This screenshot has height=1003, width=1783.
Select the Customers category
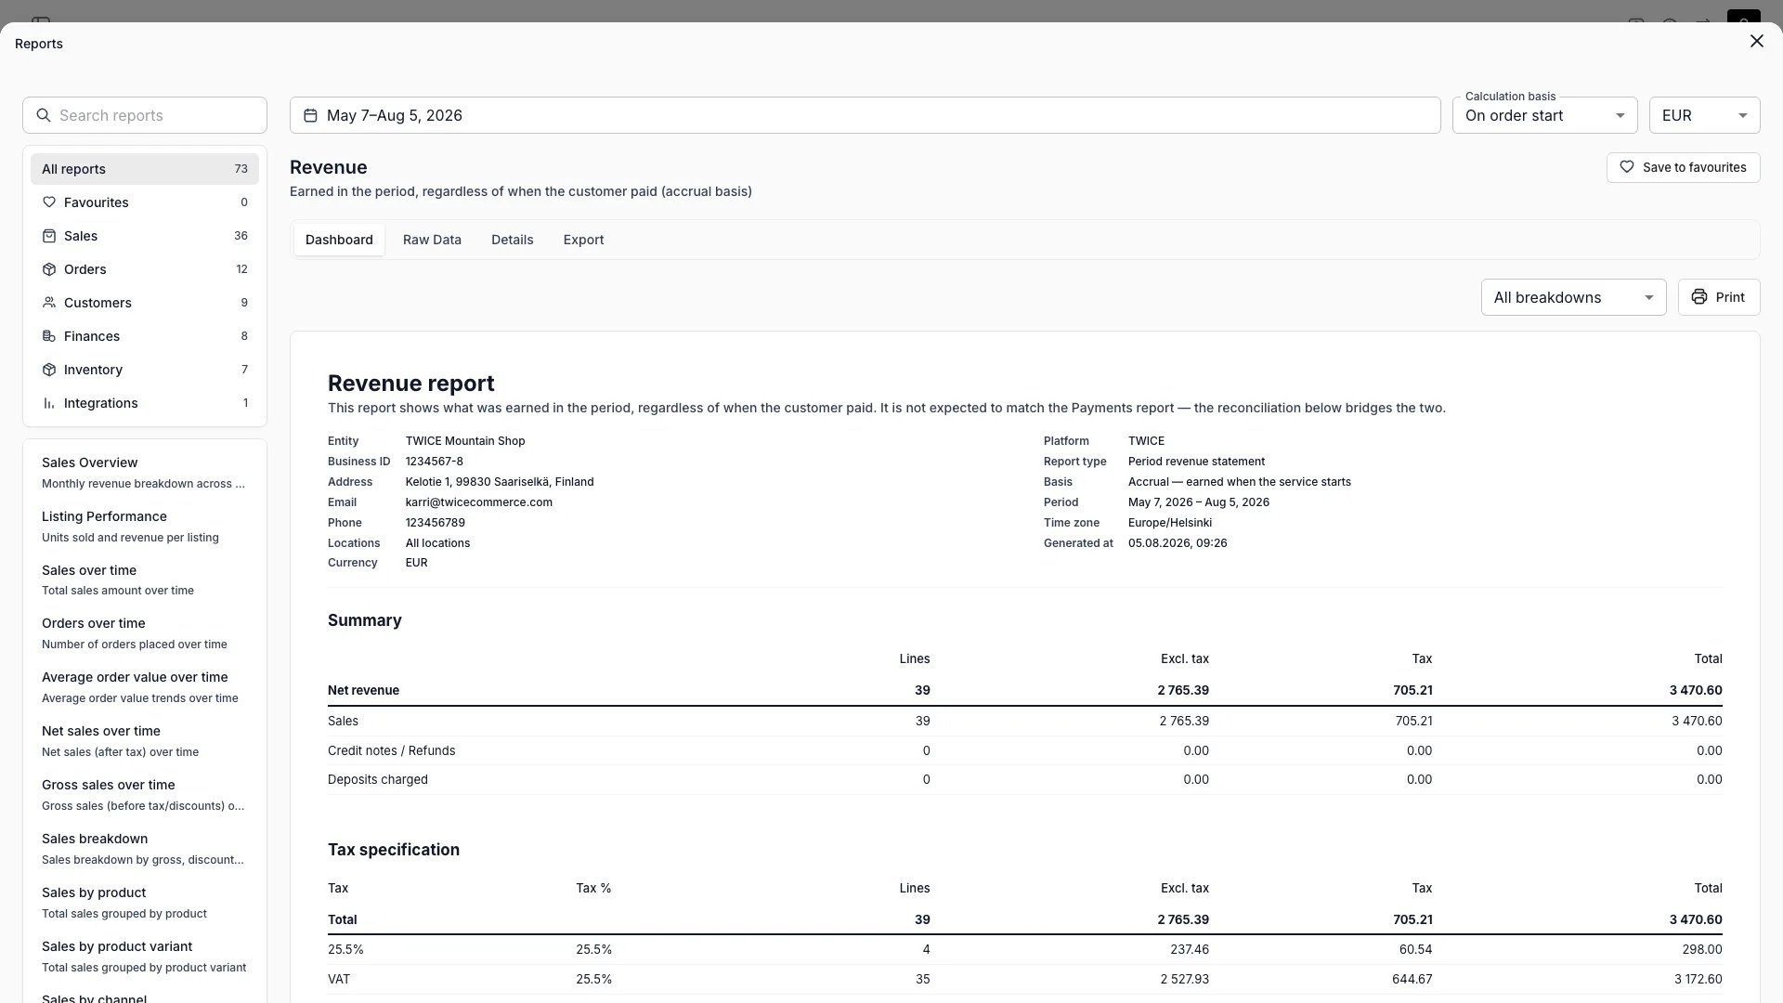pyautogui.click(x=145, y=303)
